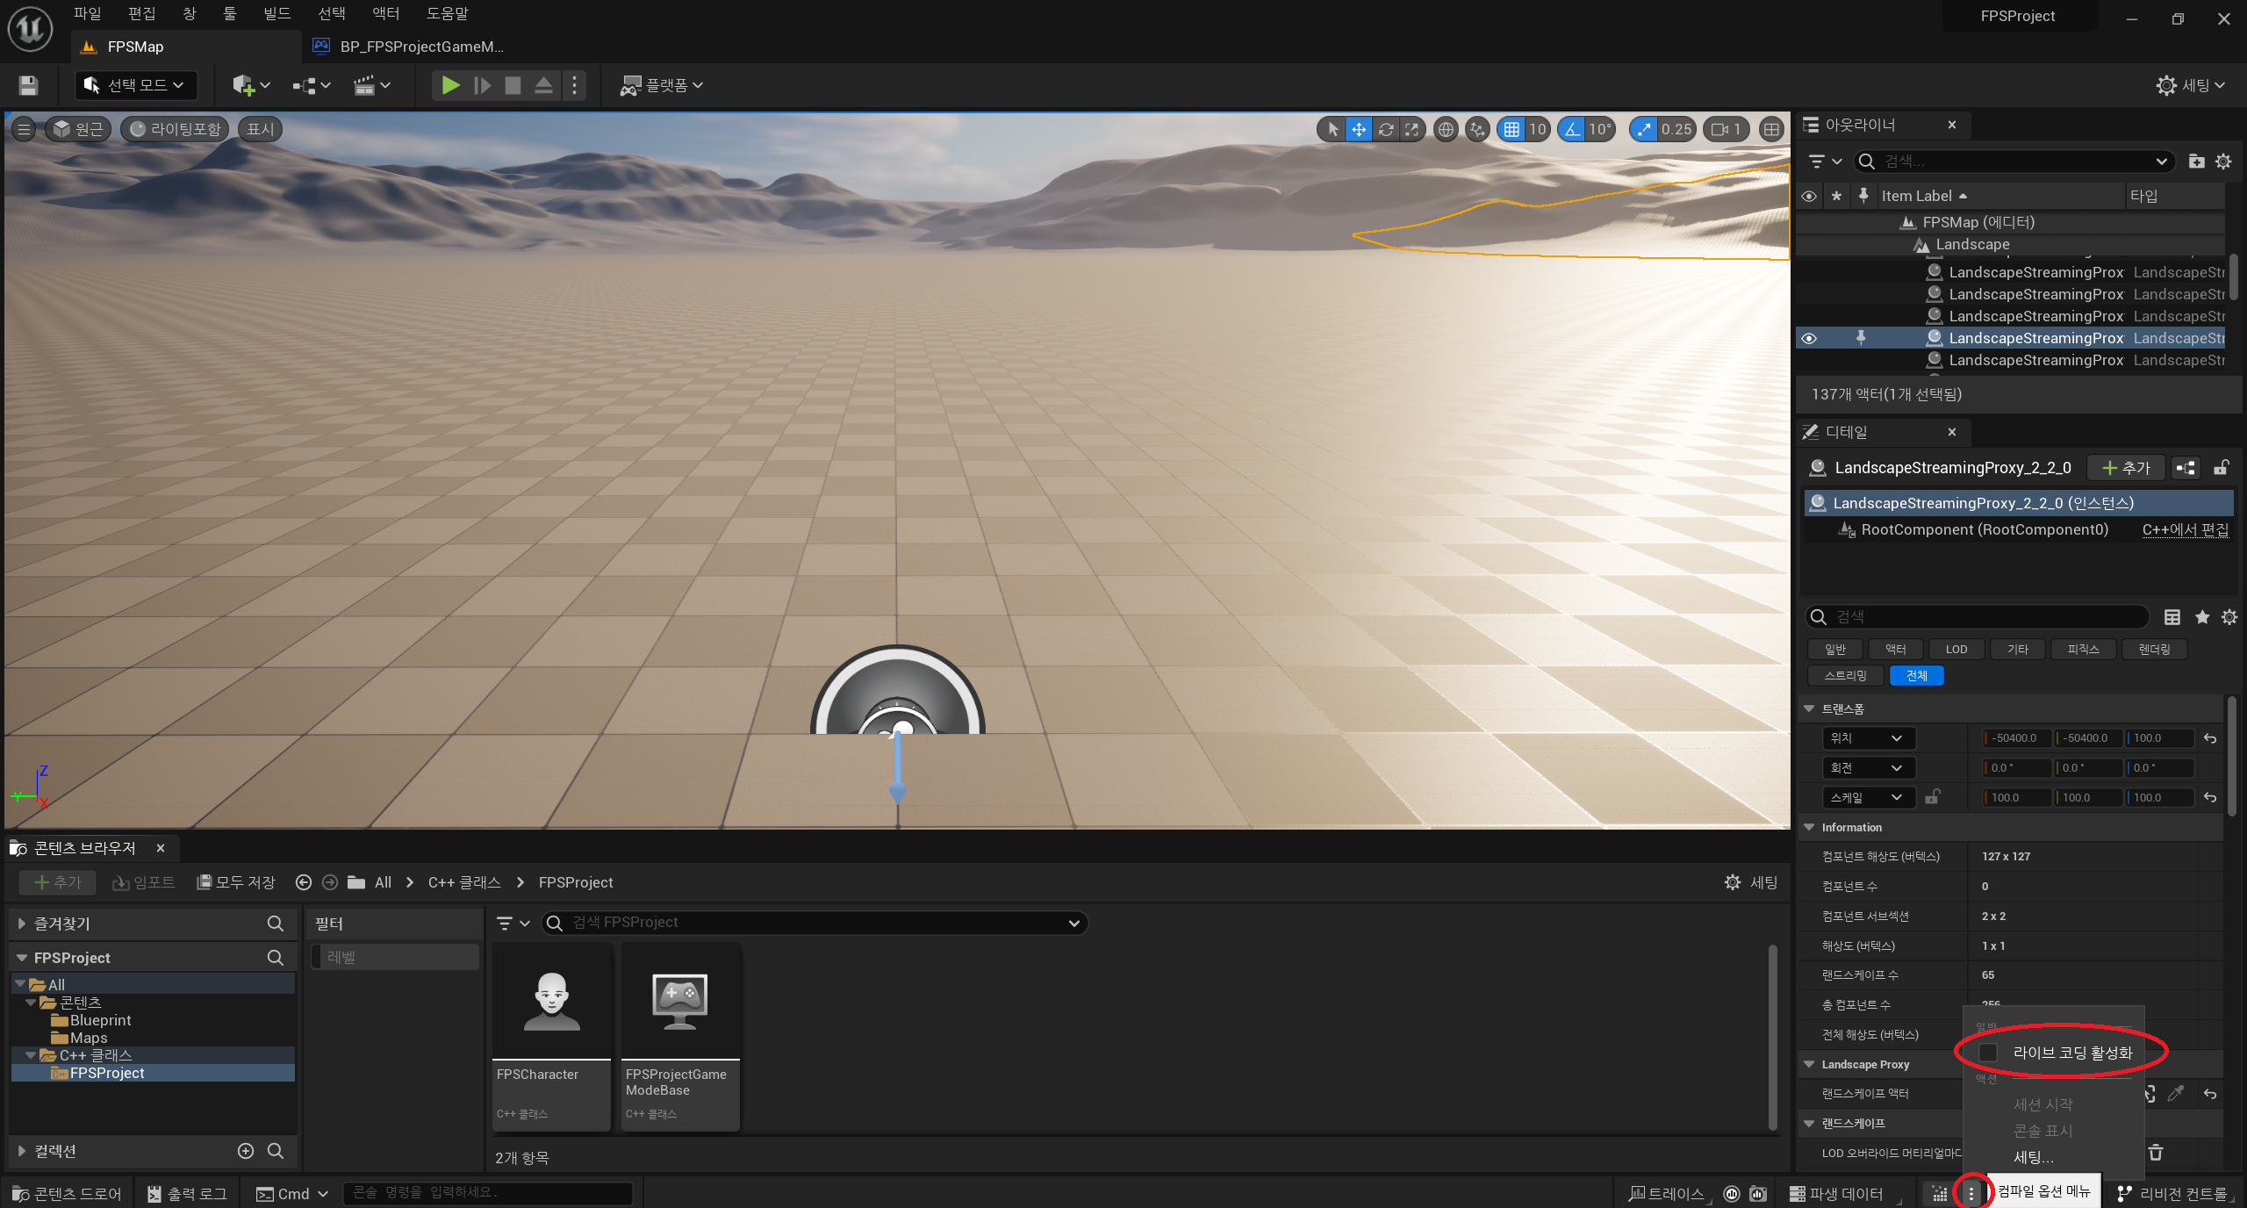Click the rotation snap angle icon
This screenshot has height=1208, width=2247.
point(1571,130)
